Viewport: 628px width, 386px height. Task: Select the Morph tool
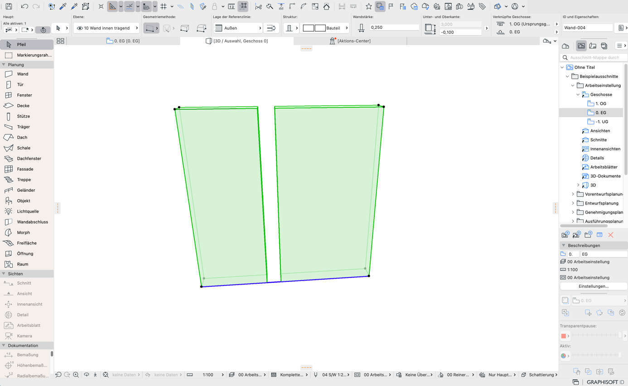click(x=27, y=233)
